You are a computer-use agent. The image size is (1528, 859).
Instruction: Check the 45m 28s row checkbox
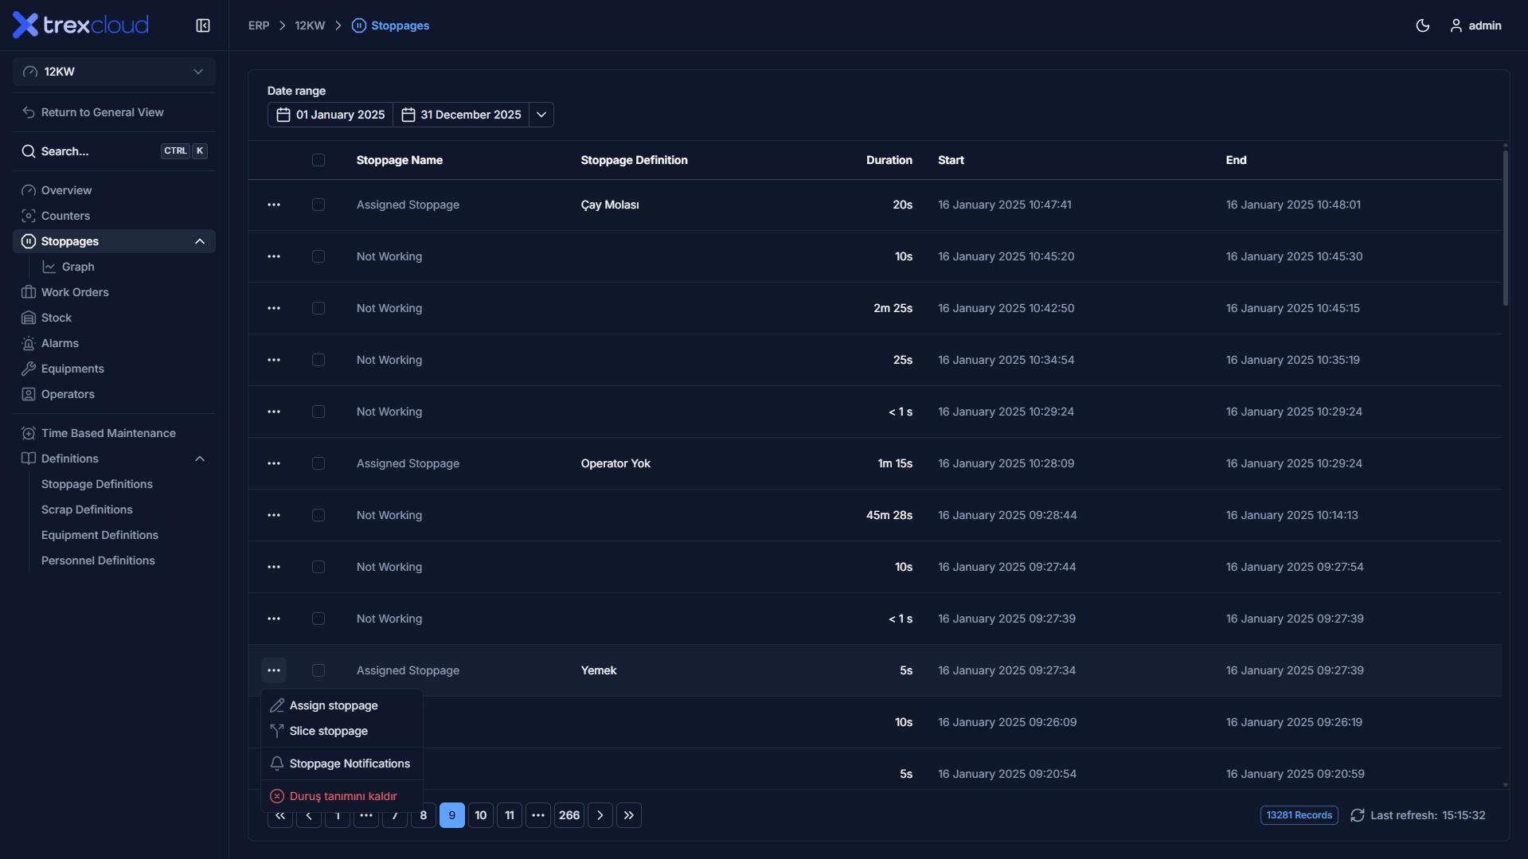point(318,515)
